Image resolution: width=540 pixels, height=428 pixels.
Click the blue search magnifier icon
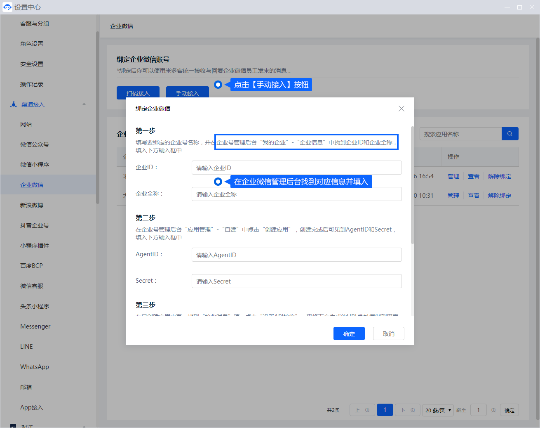pos(510,134)
